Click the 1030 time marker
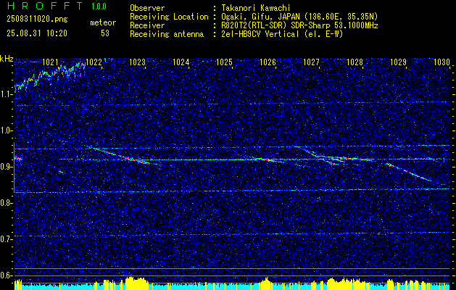This screenshot has width=456, height=290. coord(442,62)
